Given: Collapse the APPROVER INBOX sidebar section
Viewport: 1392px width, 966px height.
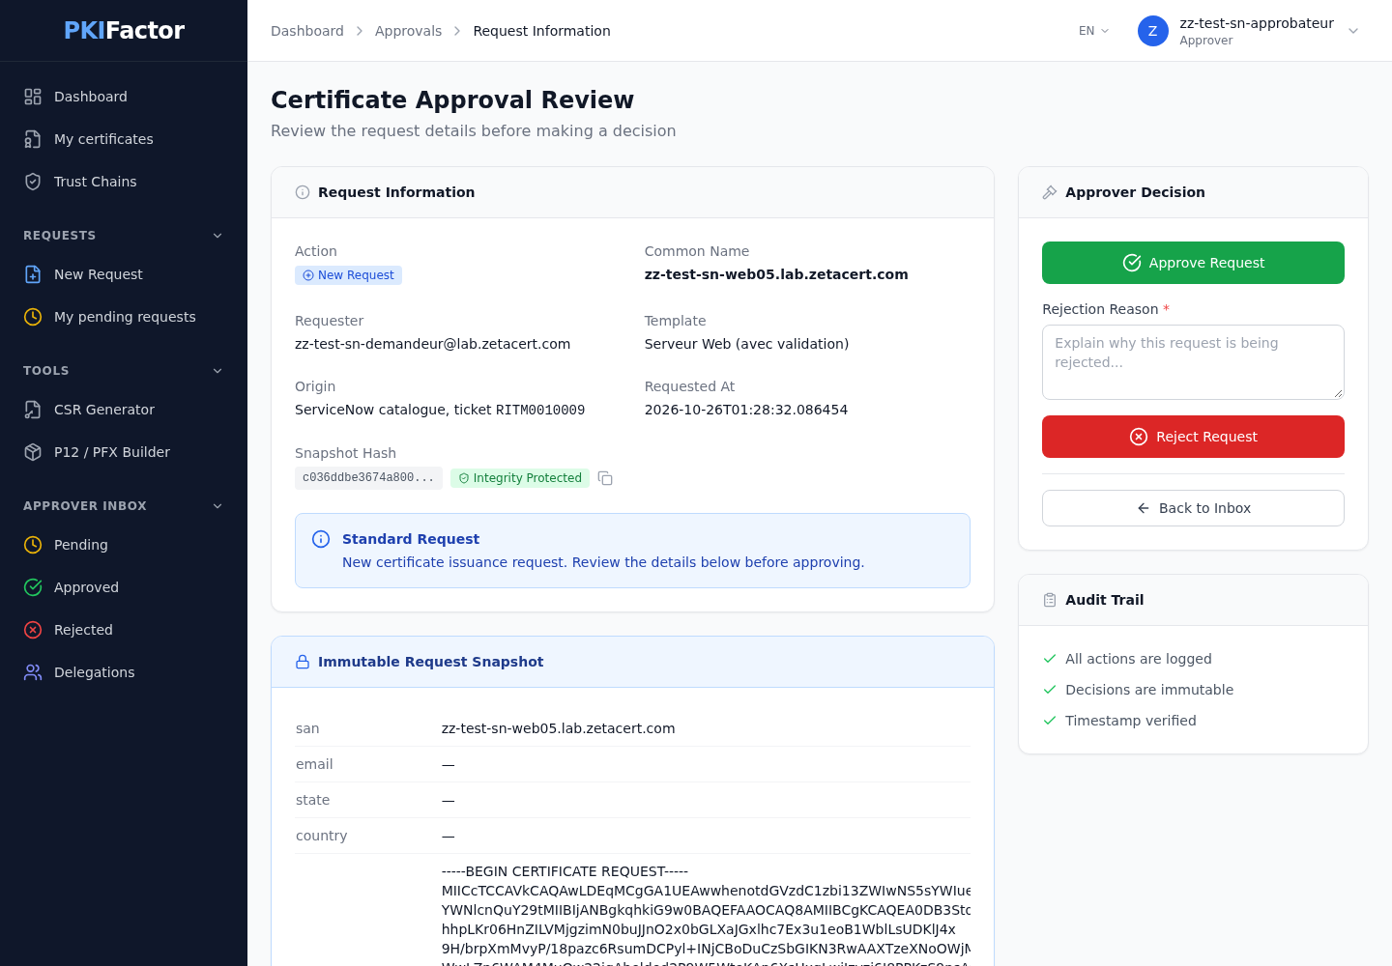Looking at the screenshot, I should [217, 506].
